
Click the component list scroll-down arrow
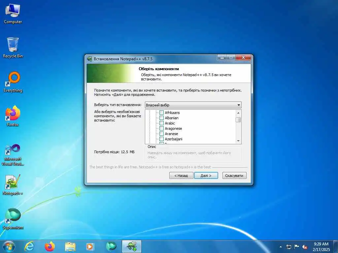point(238,141)
